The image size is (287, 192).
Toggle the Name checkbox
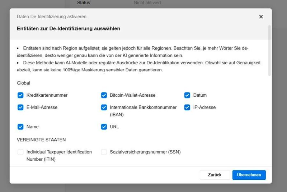20,127
